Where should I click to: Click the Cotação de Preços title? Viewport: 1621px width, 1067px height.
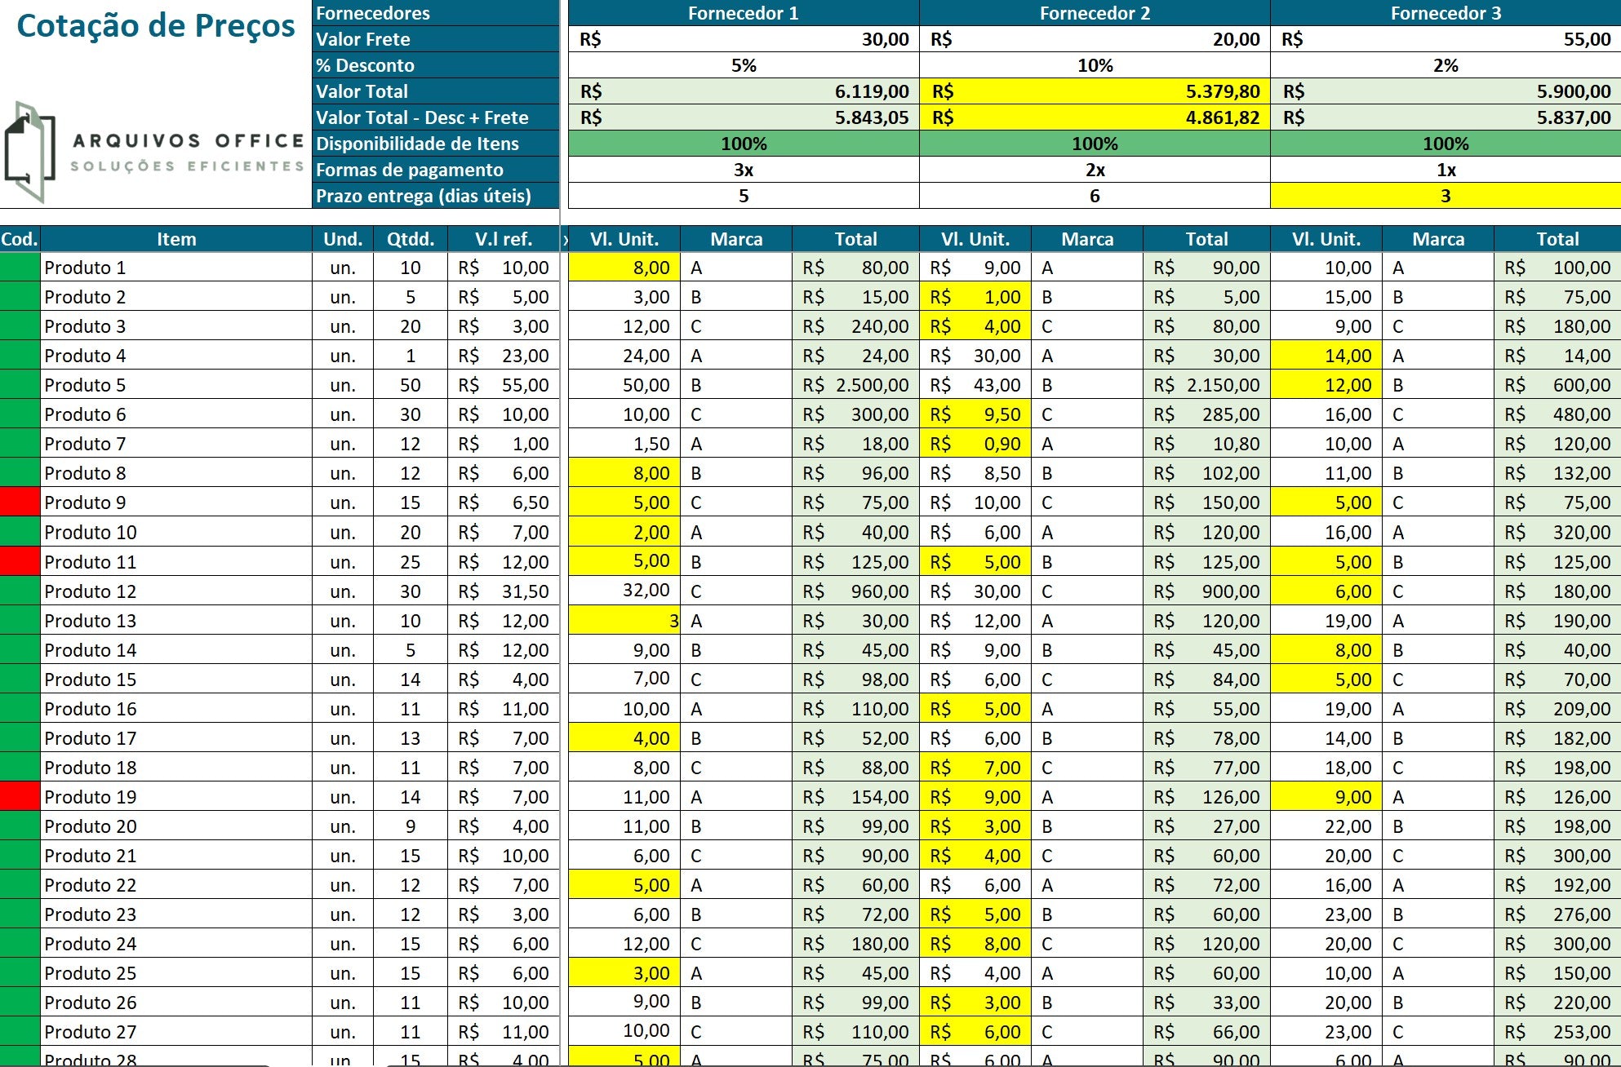pyautogui.click(x=155, y=26)
